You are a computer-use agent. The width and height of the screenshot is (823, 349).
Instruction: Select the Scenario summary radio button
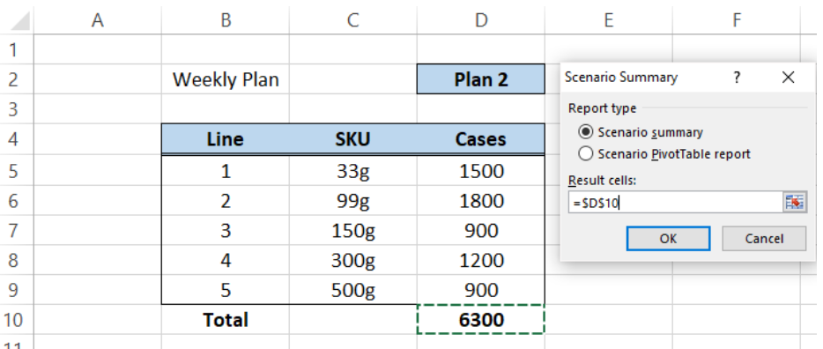(x=586, y=132)
